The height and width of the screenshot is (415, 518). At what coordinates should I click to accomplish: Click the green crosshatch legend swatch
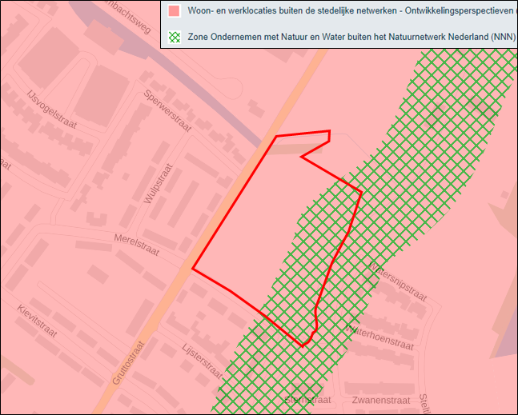point(174,37)
